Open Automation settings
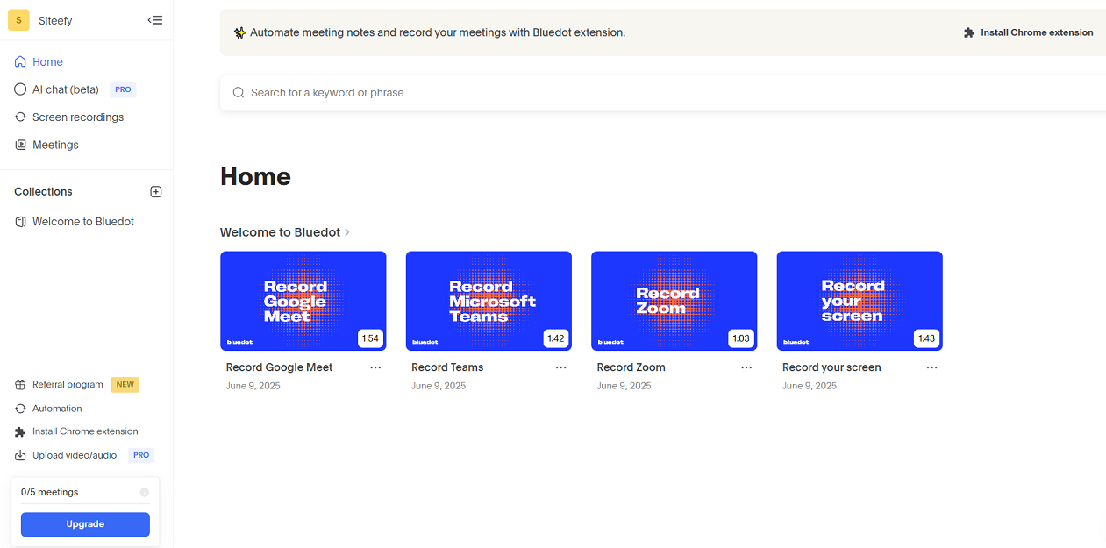This screenshot has width=1106, height=548. (x=57, y=409)
